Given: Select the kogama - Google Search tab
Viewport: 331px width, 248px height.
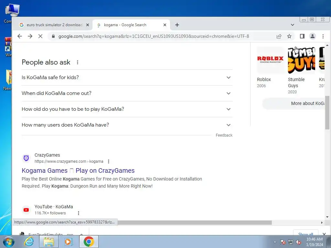Looking at the screenshot, I should [x=131, y=25].
